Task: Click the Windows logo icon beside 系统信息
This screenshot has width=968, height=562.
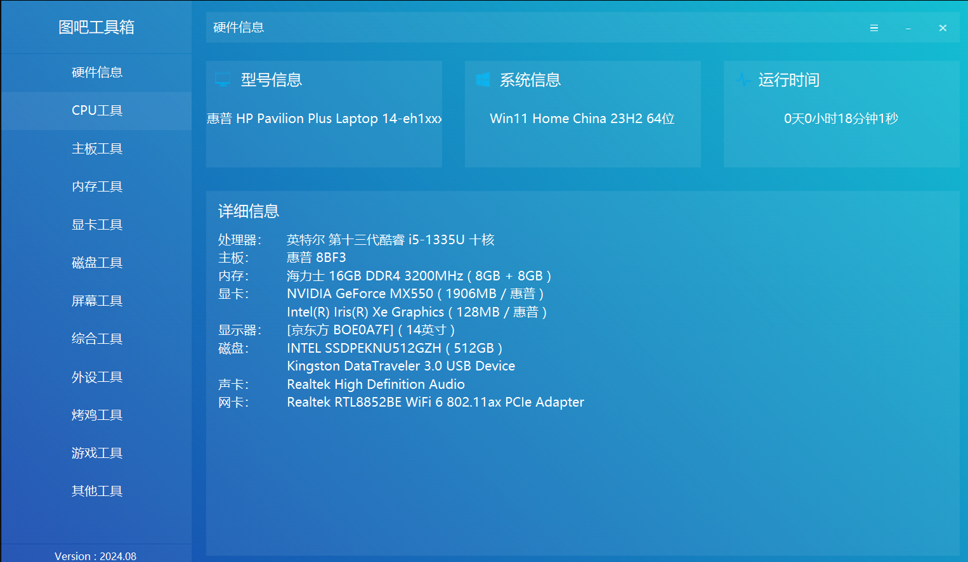Action: 483,80
